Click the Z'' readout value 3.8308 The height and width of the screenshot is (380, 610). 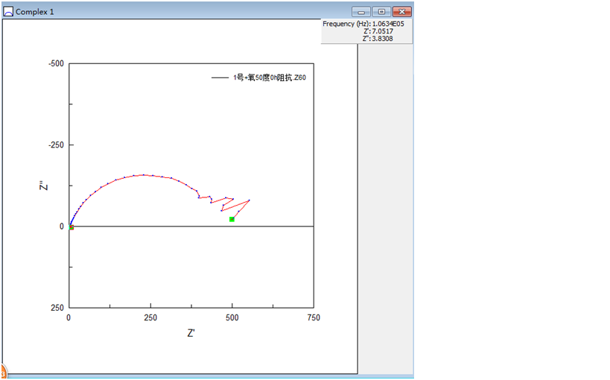click(382, 39)
